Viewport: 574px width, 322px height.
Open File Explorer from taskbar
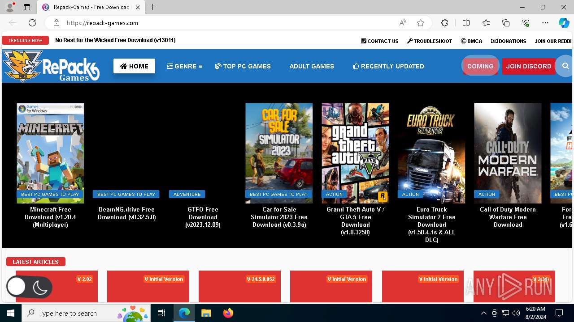pyautogui.click(x=206, y=313)
